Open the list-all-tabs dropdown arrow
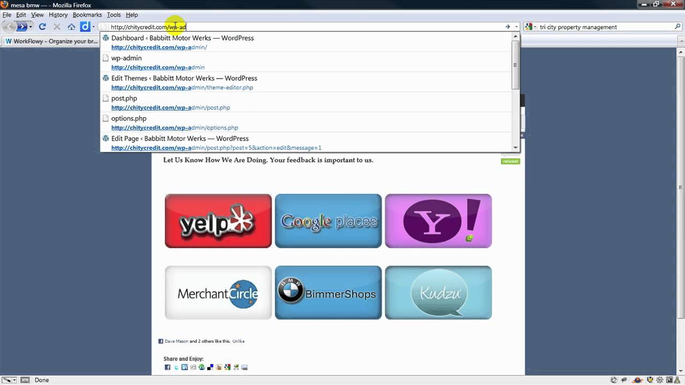The height and width of the screenshot is (385, 685). 680,41
